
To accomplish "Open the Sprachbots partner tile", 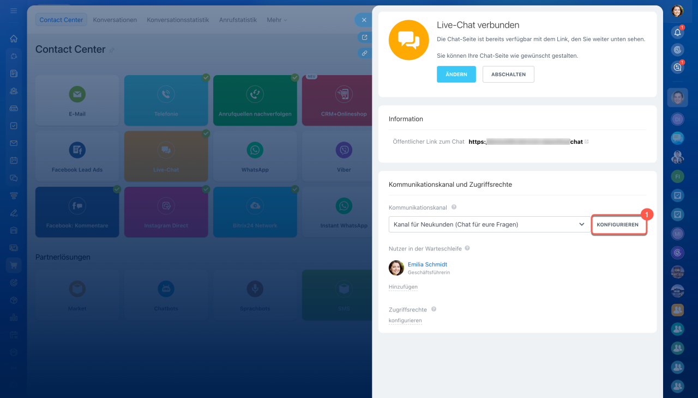I will [x=255, y=295].
